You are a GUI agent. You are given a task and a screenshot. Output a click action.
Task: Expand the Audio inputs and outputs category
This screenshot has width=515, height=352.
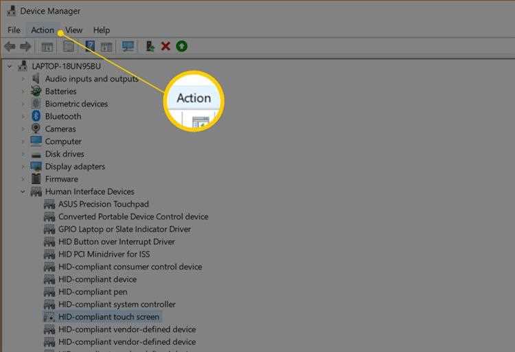click(23, 79)
